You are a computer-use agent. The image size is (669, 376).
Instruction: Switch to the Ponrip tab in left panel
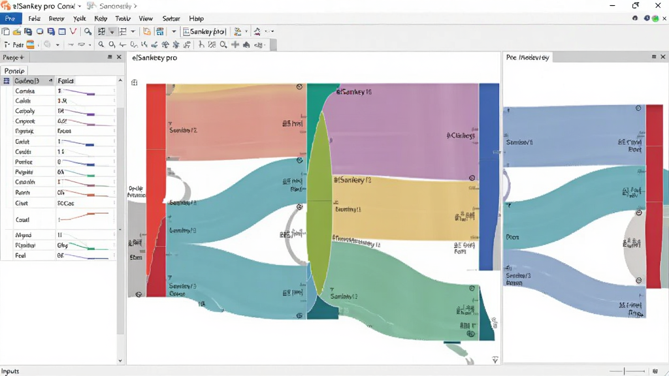(x=14, y=70)
